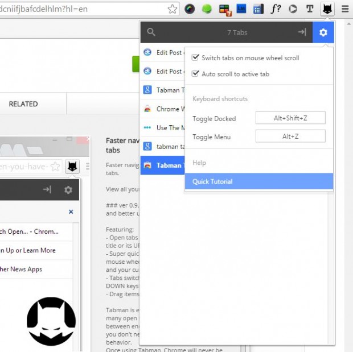The image size is (353, 352).
Task: Click the cat icon in the preview screenshot
Action: pyautogui.click(x=72, y=167)
